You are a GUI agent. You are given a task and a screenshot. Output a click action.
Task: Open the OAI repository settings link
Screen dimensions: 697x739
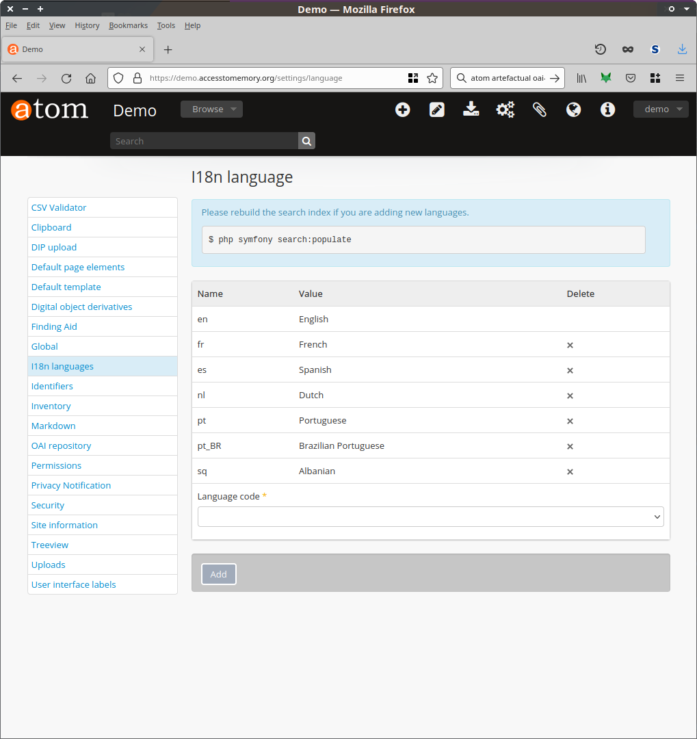pyautogui.click(x=61, y=445)
